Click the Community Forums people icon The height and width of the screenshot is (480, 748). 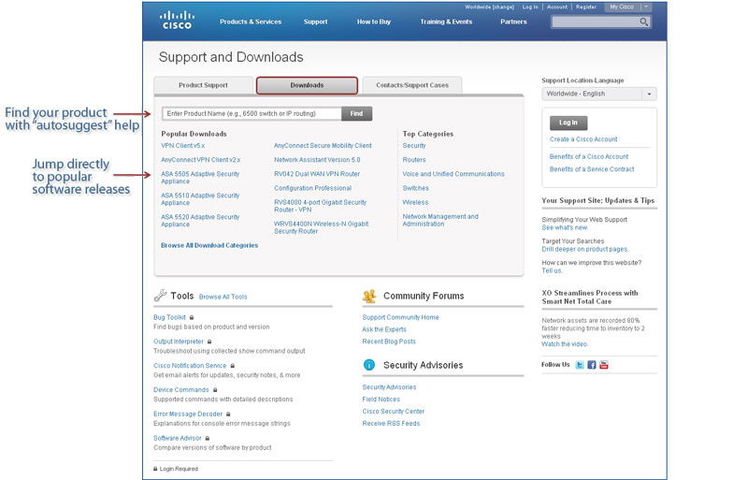click(x=369, y=296)
